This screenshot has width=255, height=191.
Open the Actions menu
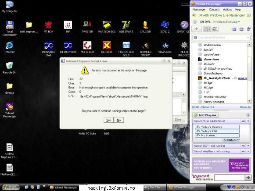(x=227, y=9)
